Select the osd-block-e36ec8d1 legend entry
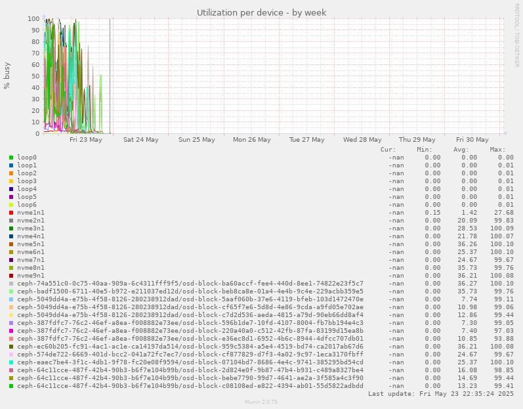 [x=190, y=339]
